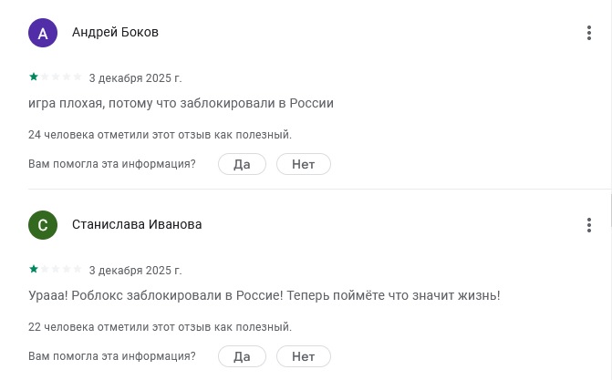Image resolution: width=612 pixels, height=380 pixels.
Task: Click the green "C" avatar of Станислава Иванова
Action: [44, 225]
